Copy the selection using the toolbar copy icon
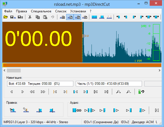This screenshot has height=127, width=164. point(38,17)
